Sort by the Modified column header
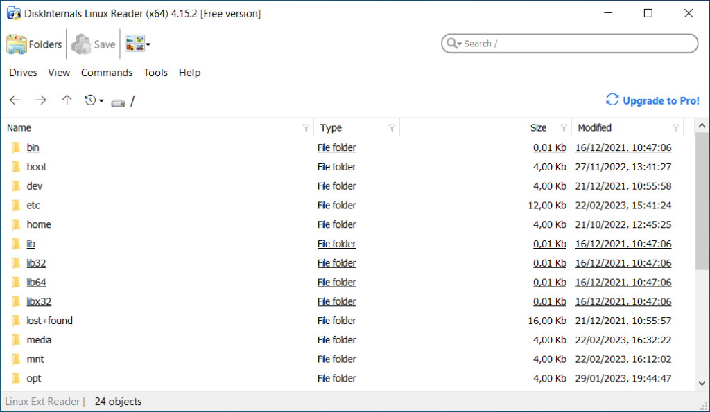Viewport: 710px width, 412px height. pos(594,128)
